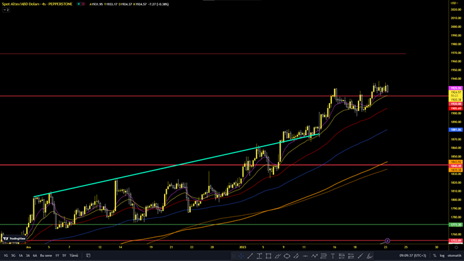The width and height of the screenshot is (464, 261).
Task: Select the crosshair cursor tool
Action: (241, 256)
